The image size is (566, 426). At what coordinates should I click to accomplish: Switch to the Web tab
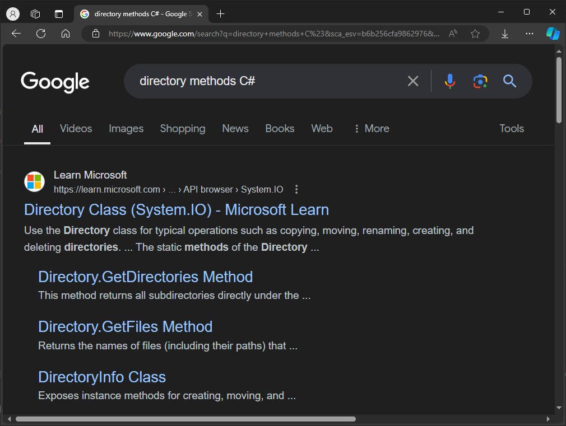[322, 129]
